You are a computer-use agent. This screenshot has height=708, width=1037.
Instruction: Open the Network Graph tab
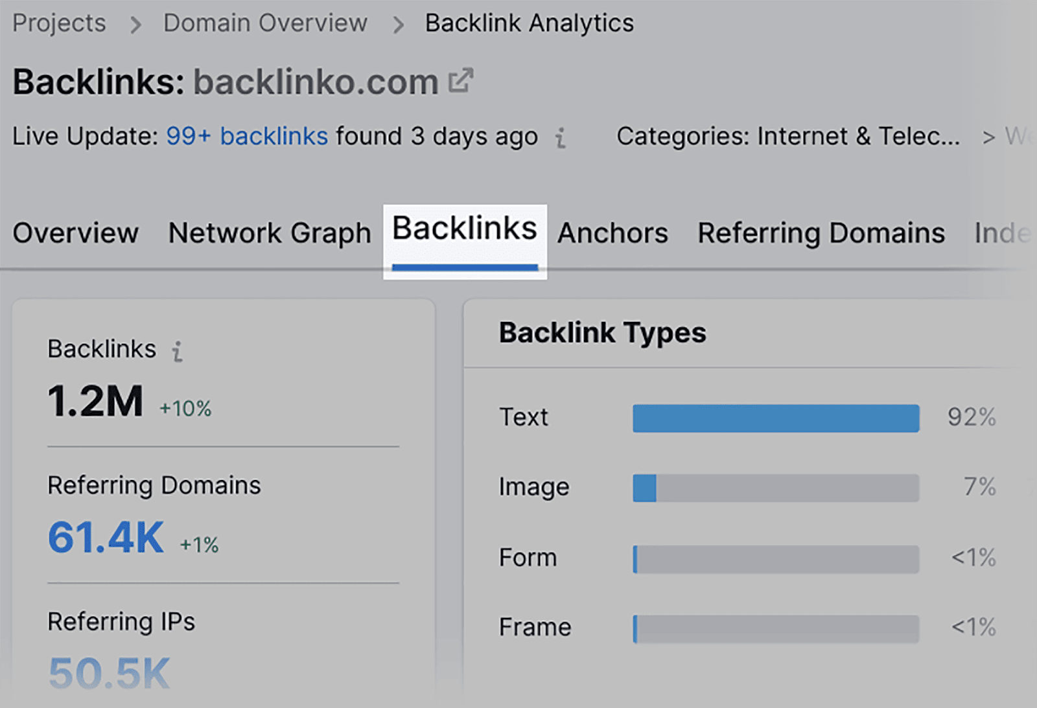[x=269, y=233]
